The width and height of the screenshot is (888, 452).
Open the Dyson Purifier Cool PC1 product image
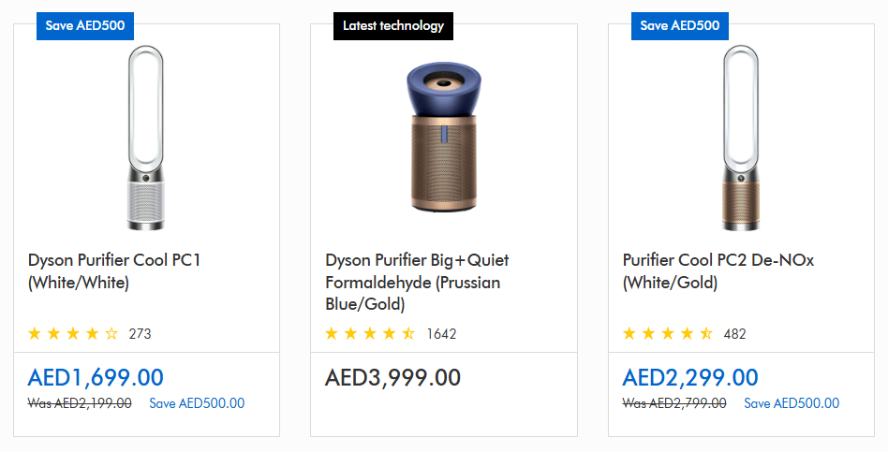[147, 139]
